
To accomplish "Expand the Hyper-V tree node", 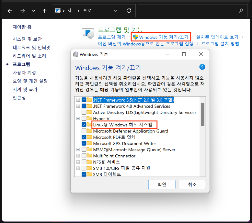I will click(78, 118).
